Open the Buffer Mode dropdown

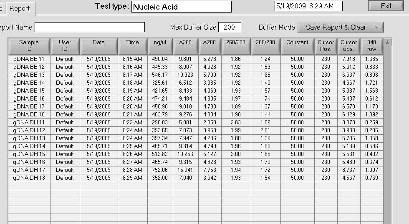tap(340, 28)
